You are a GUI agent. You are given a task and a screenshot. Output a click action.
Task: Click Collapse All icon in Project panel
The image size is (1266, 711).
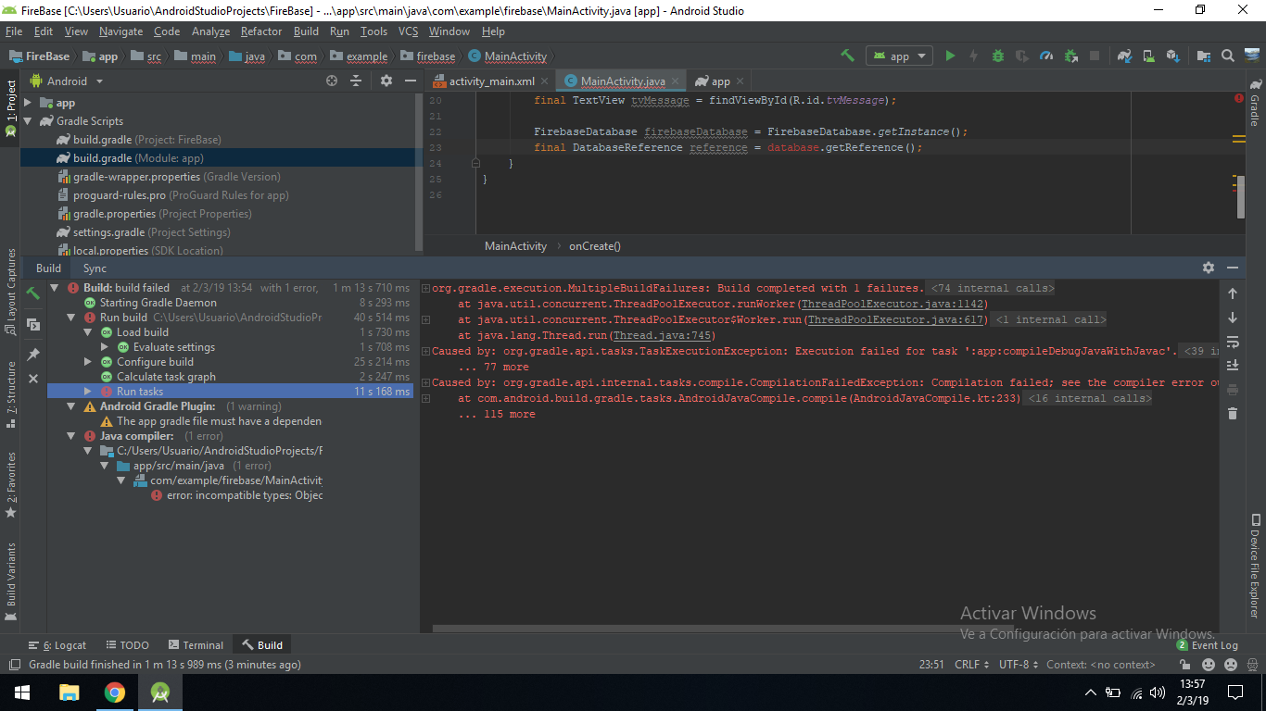tap(355, 81)
